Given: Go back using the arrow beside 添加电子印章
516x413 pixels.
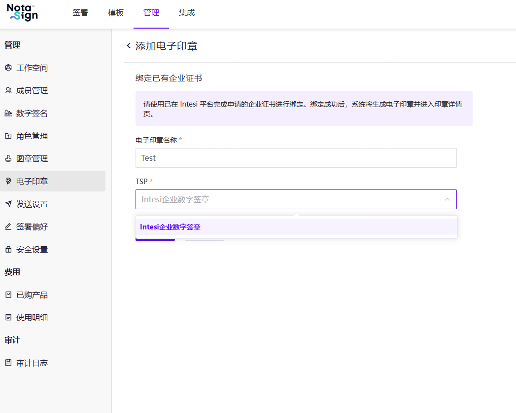Looking at the screenshot, I should point(129,46).
